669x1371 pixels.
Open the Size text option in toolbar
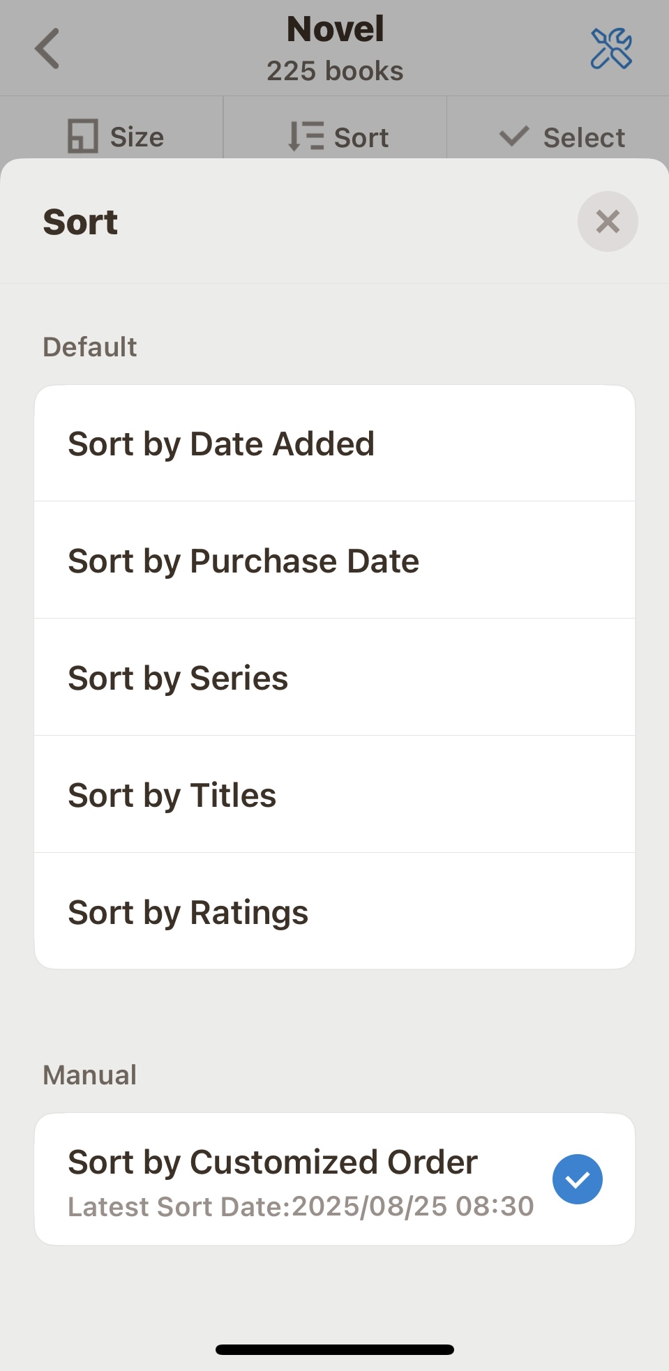coord(137,137)
